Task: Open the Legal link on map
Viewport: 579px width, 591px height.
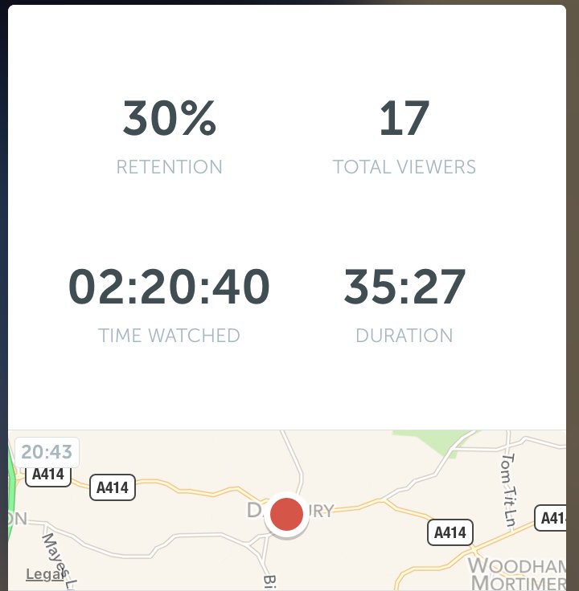Action: click(x=44, y=574)
